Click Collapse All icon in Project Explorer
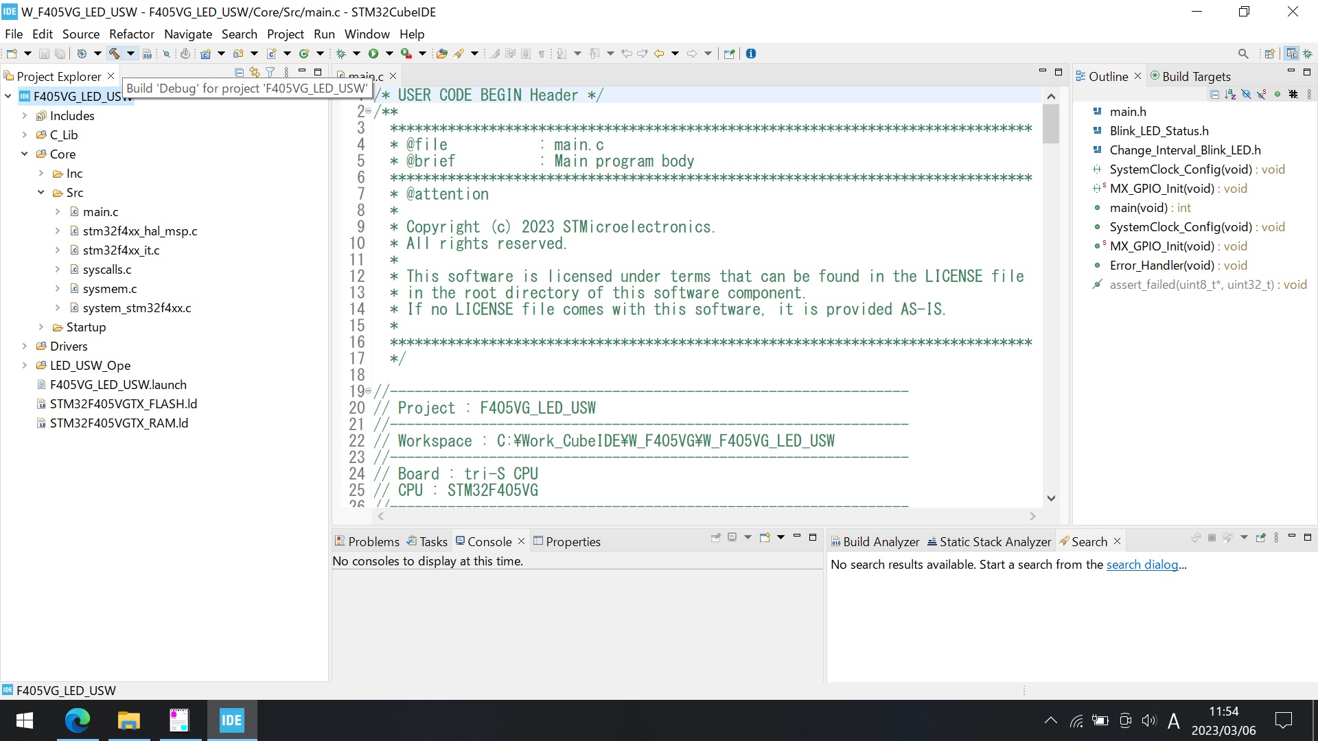Screen dimensions: 1318x741 coord(239,72)
